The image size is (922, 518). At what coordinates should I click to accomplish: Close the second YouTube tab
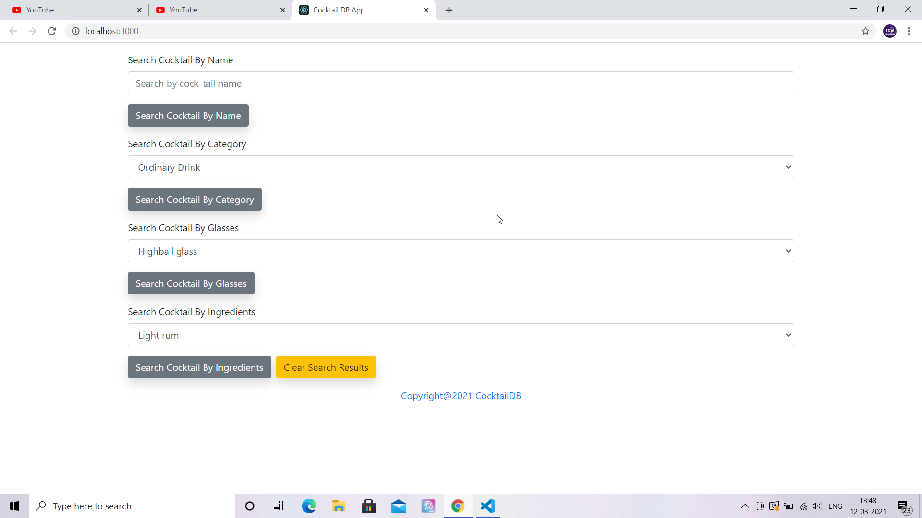(x=282, y=10)
